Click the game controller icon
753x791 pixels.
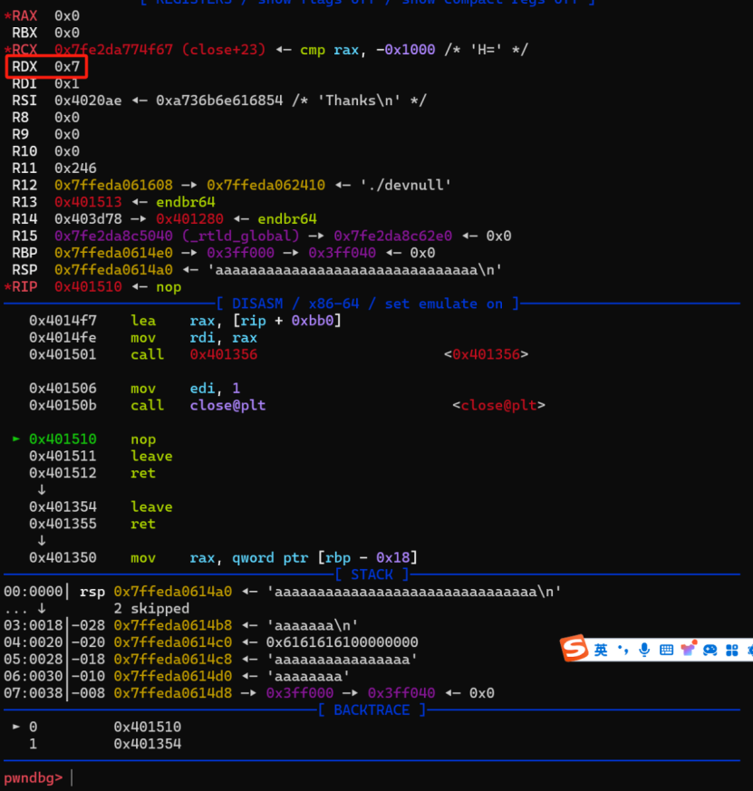tap(710, 650)
